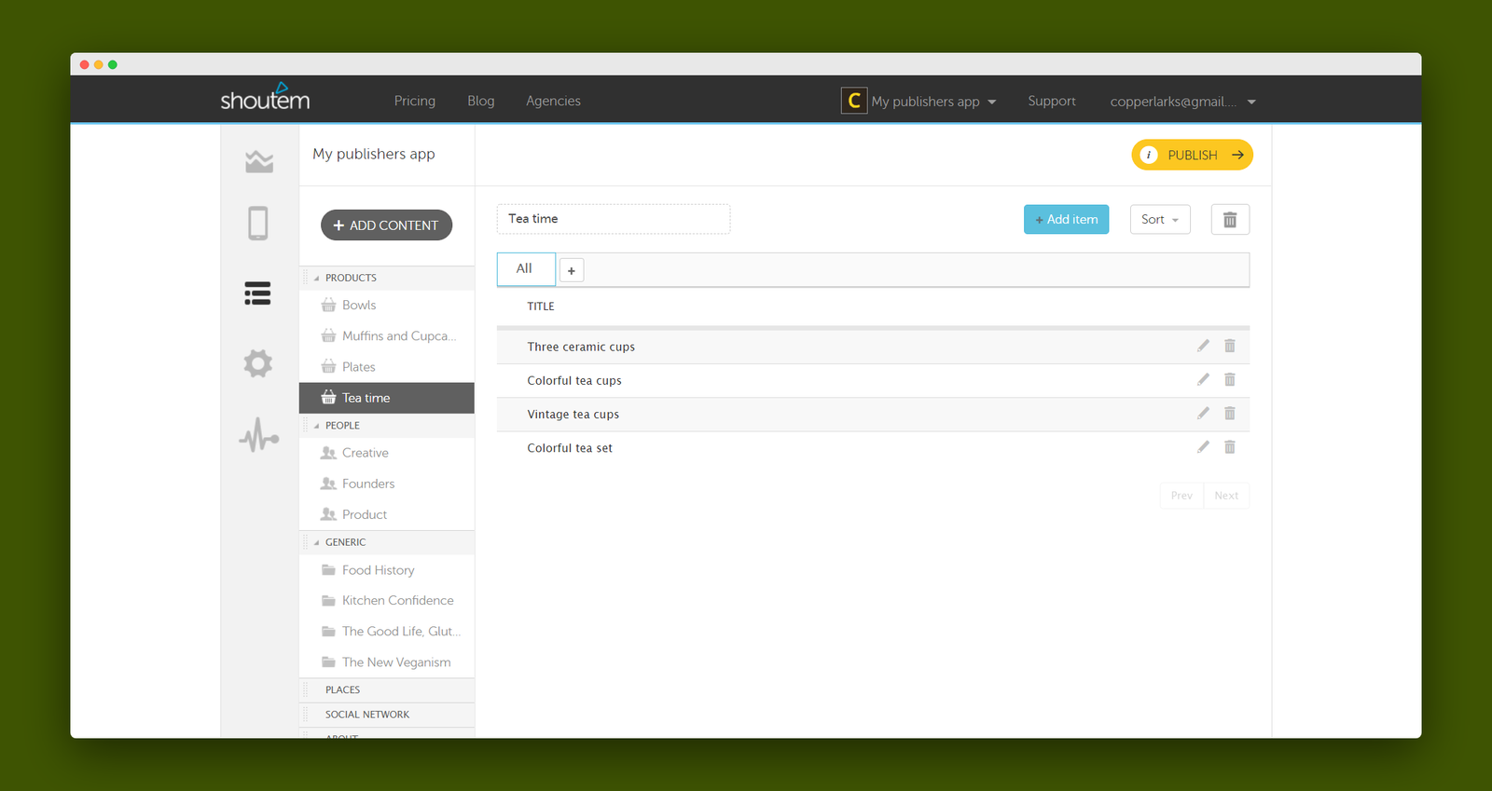Image resolution: width=1492 pixels, height=791 pixels.
Task: Click the Tea time name field
Action: (614, 219)
